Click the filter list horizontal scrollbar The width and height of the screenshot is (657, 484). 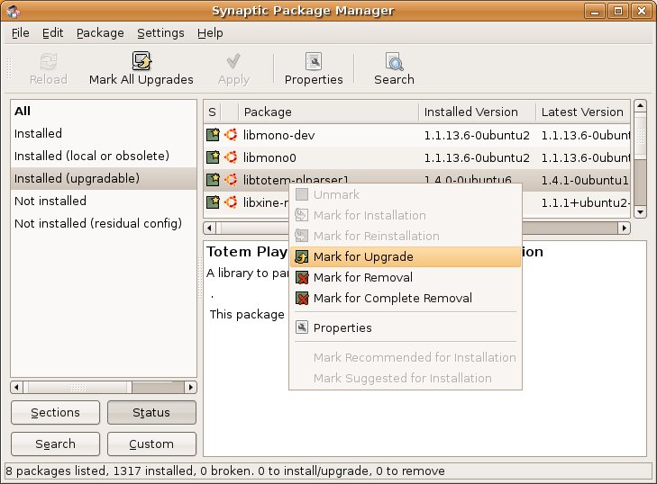pyautogui.click(x=103, y=387)
